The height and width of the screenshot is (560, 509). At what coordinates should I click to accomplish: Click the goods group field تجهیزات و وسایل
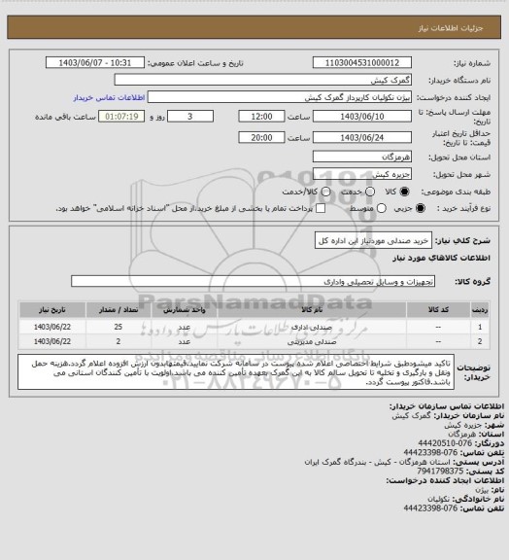click(x=253, y=281)
